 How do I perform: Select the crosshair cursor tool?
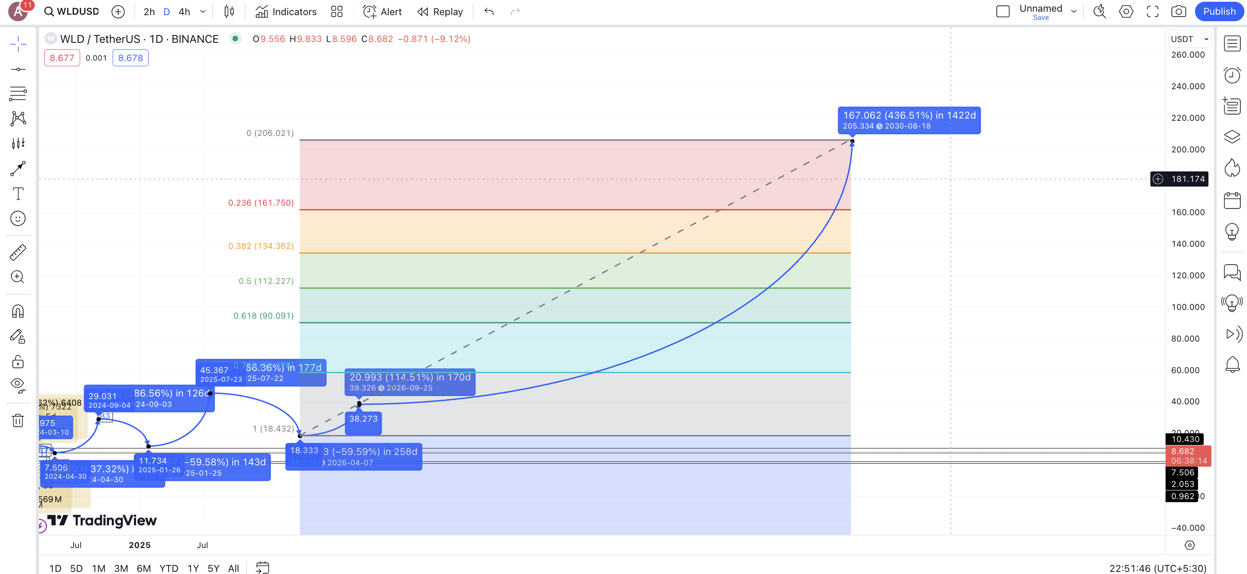(18, 44)
